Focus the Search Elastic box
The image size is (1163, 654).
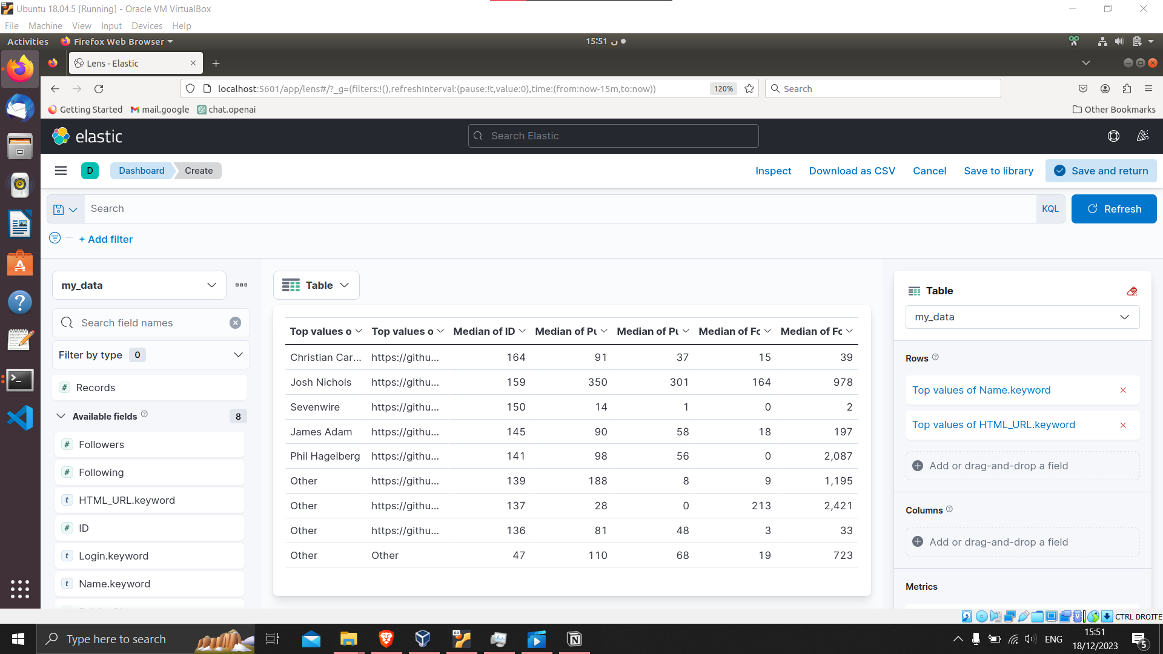tap(613, 136)
